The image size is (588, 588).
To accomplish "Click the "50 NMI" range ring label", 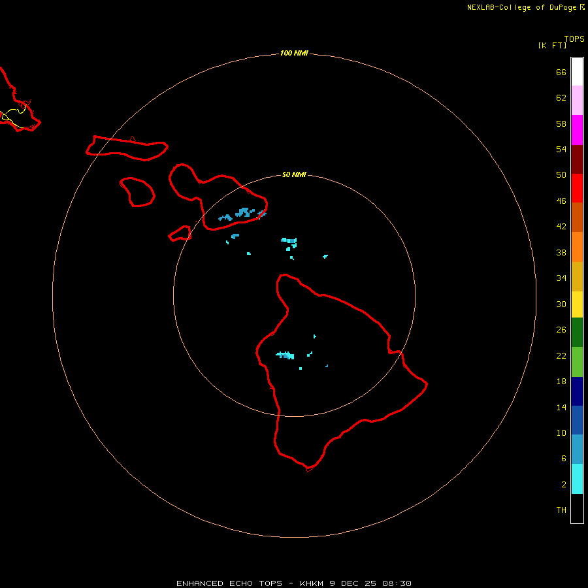I will tap(294, 174).
